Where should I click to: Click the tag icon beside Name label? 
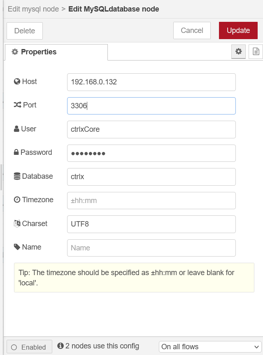[17, 247]
